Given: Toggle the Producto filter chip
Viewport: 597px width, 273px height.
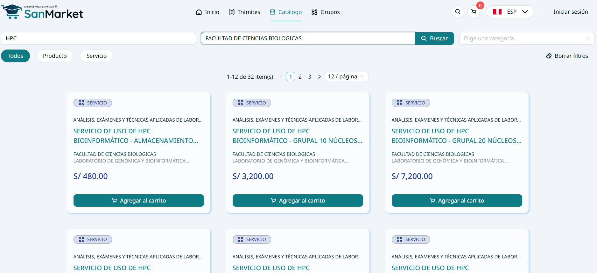Looking at the screenshot, I should click(x=55, y=56).
